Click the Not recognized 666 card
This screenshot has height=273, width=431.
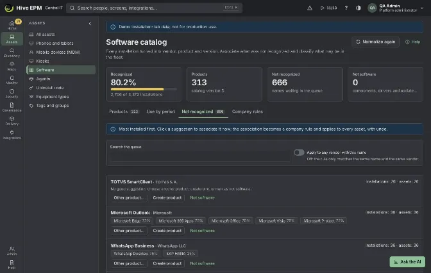point(305,85)
